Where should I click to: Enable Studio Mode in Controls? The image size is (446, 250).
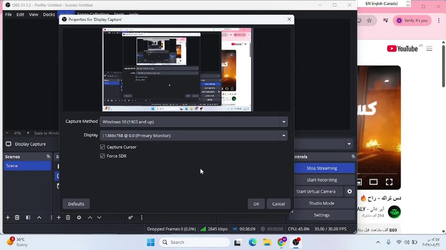[322, 203]
